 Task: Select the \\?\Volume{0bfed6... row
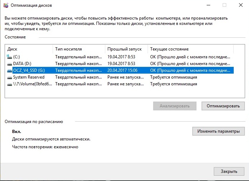(x=120, y=84)
